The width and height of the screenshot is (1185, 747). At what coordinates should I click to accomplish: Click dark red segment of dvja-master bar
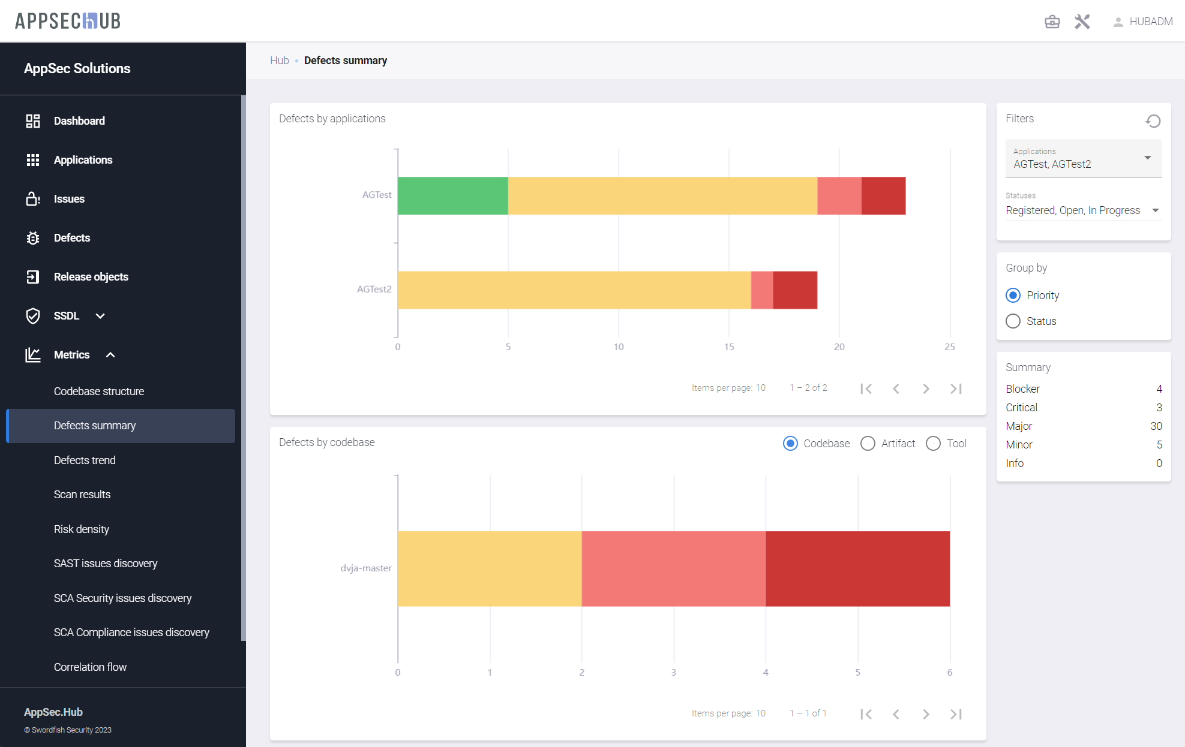(x=857, y=568)
